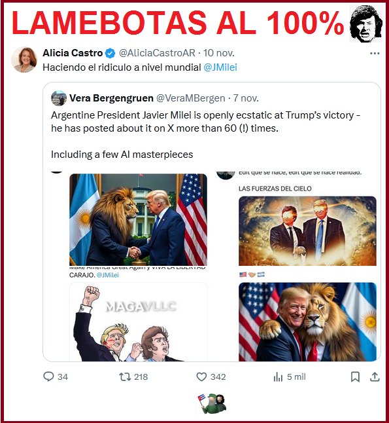Screen dimensions: 389x423
Task: Click the 10 nov. tweet date
Action: [x=219, y=53]
